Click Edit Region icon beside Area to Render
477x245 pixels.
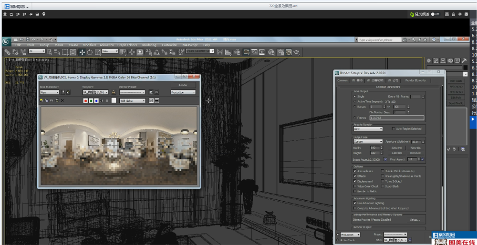coord(63,92)
